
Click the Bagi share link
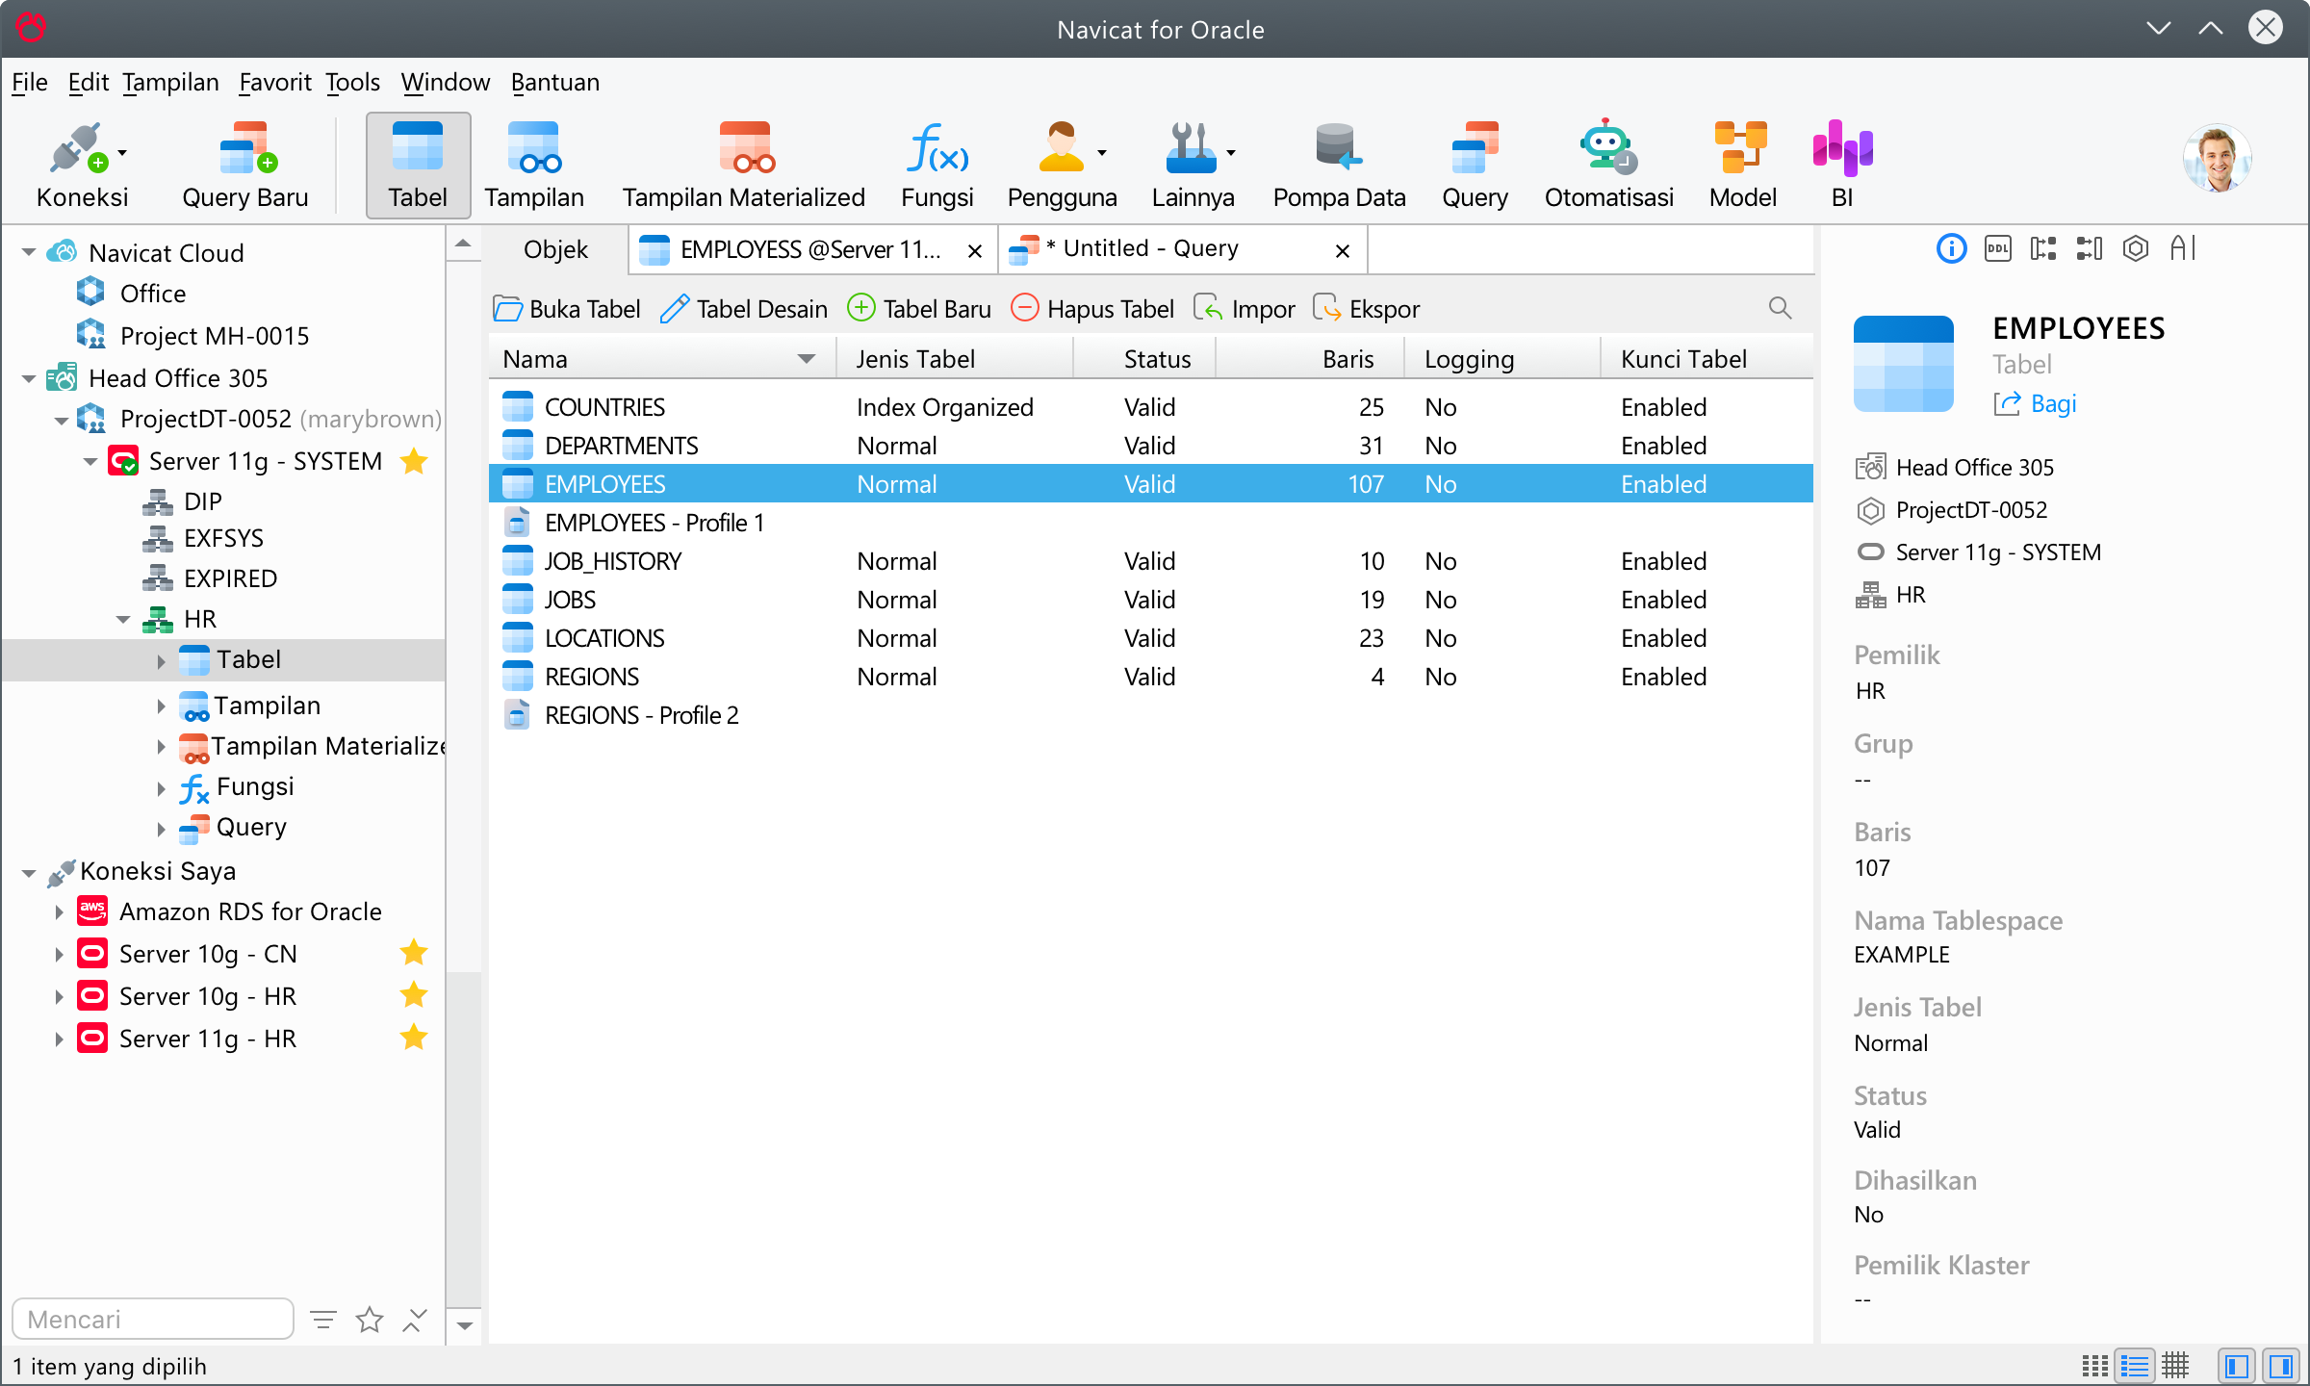click(x=2035, y=403)
